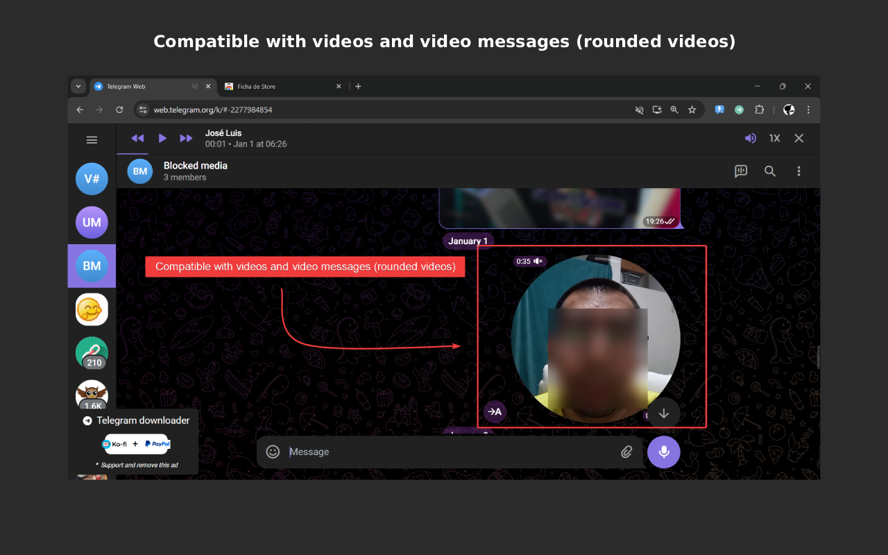This screenshot has width=888, height=555.
Task: Unmute the rounded video message
Action: pos(539,262)
